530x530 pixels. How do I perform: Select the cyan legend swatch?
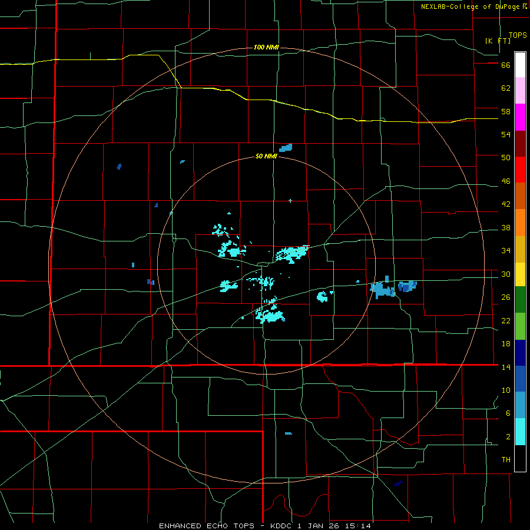point(520,432)
